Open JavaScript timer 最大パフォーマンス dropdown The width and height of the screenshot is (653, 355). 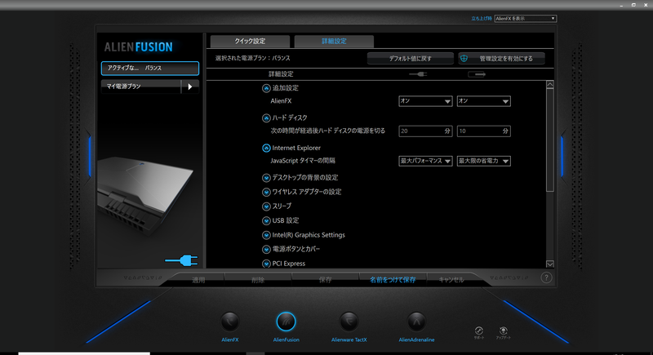[425, 161]
